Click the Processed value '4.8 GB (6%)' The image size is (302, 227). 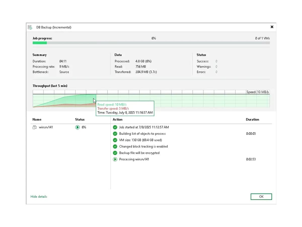[143, 61]
